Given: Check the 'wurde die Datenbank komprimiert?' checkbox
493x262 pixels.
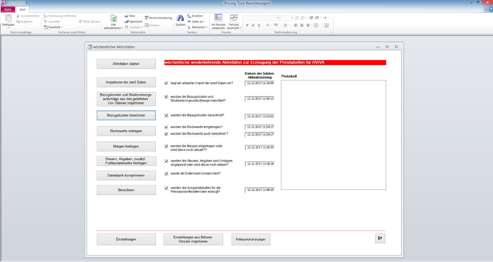Looking at the screenshot, I should coord(166,173).
